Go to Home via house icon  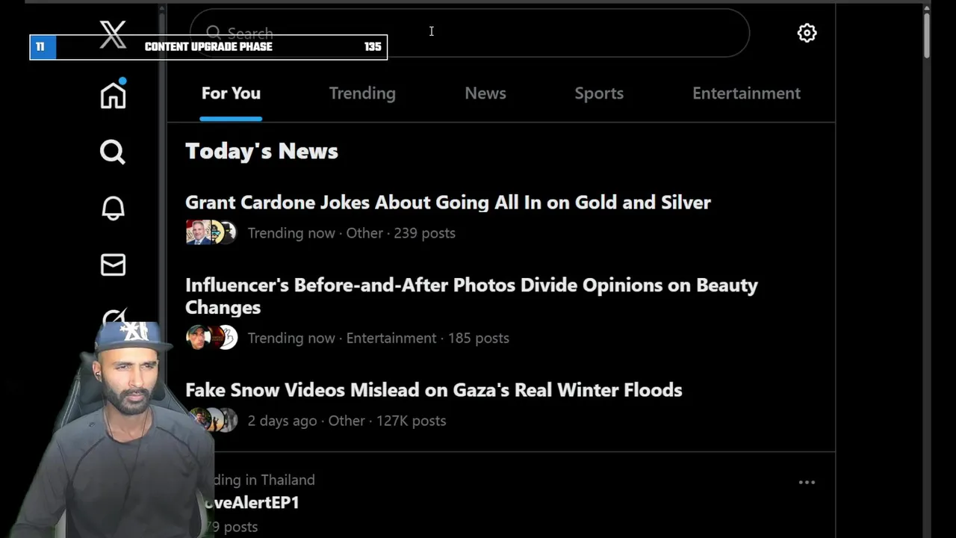[114, 96]
